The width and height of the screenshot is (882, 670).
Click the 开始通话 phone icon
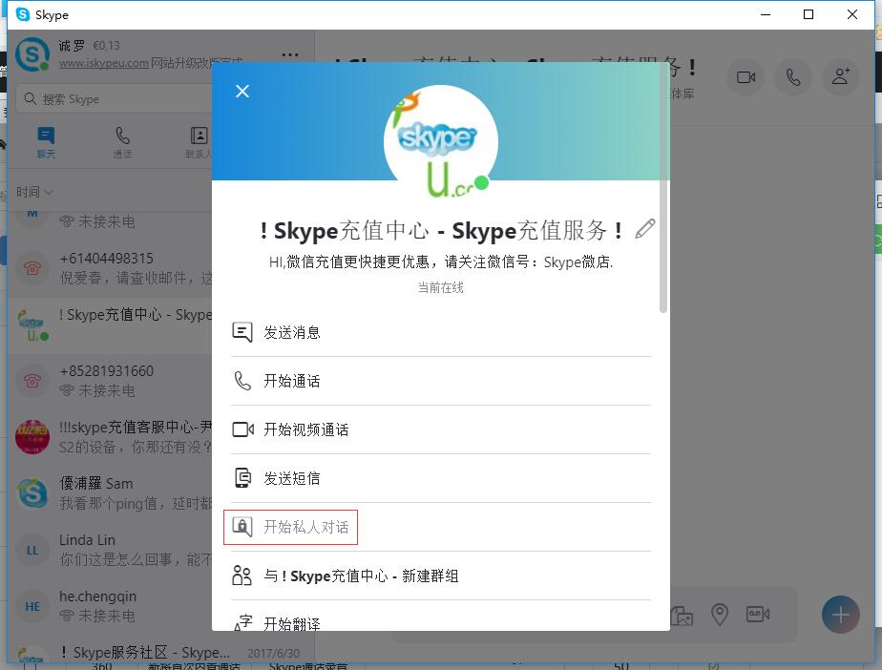(x=242, y=381)
